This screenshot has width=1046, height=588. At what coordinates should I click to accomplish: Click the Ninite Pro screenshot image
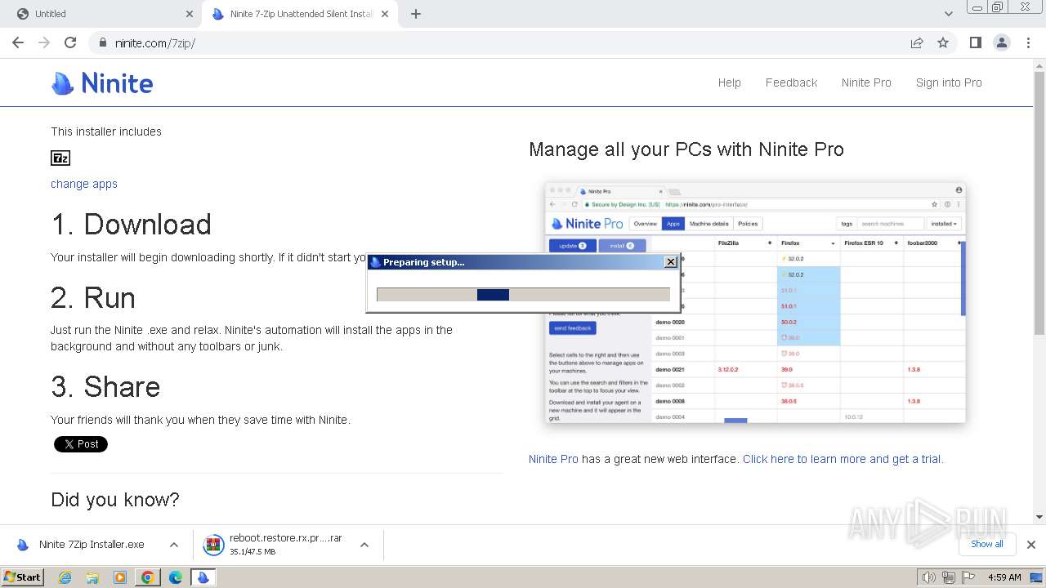click(755, 302)
